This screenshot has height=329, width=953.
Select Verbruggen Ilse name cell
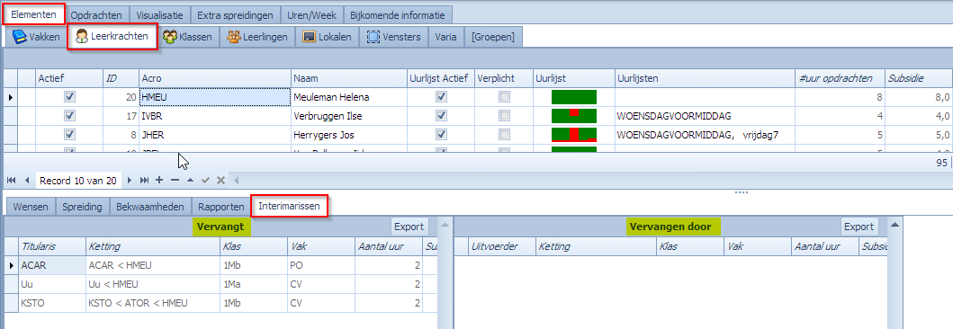click(349, 115)
